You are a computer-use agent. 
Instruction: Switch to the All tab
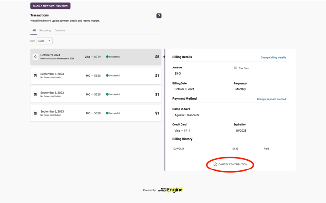pos(34,30)
